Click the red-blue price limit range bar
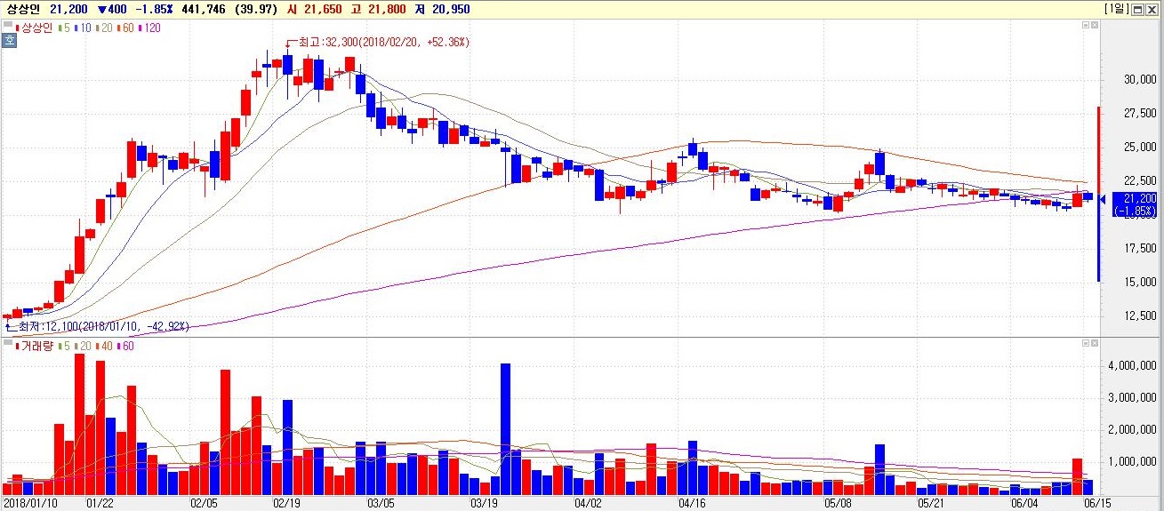The width and height of the screenshot is (1164, 511). point(1099,194)
